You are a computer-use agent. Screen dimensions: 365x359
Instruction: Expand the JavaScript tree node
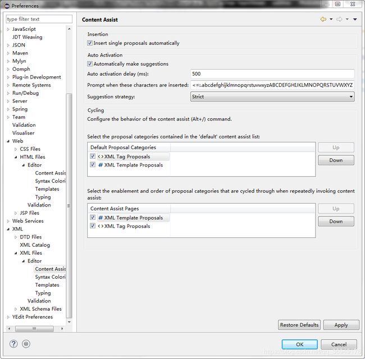coord(8,29)
